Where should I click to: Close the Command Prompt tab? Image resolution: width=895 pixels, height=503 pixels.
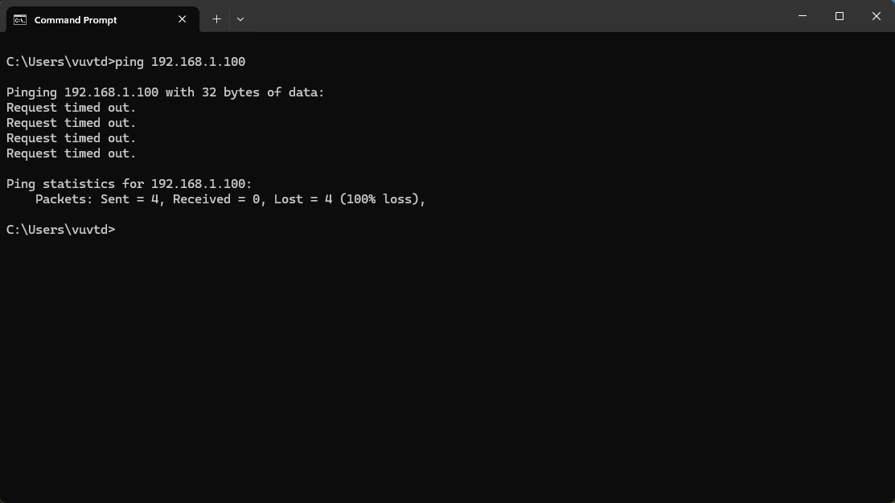183,19
